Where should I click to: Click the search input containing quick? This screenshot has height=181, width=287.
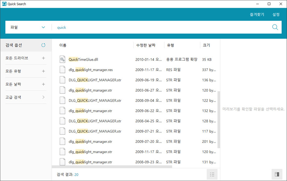161,27
